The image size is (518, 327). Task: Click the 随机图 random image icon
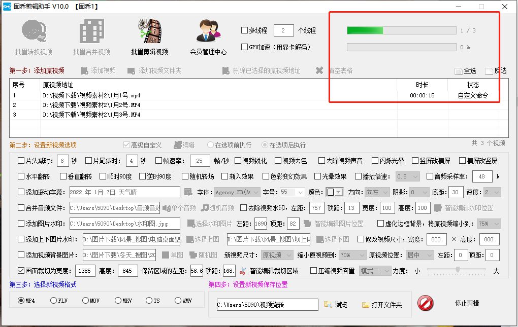click(193, 255)
